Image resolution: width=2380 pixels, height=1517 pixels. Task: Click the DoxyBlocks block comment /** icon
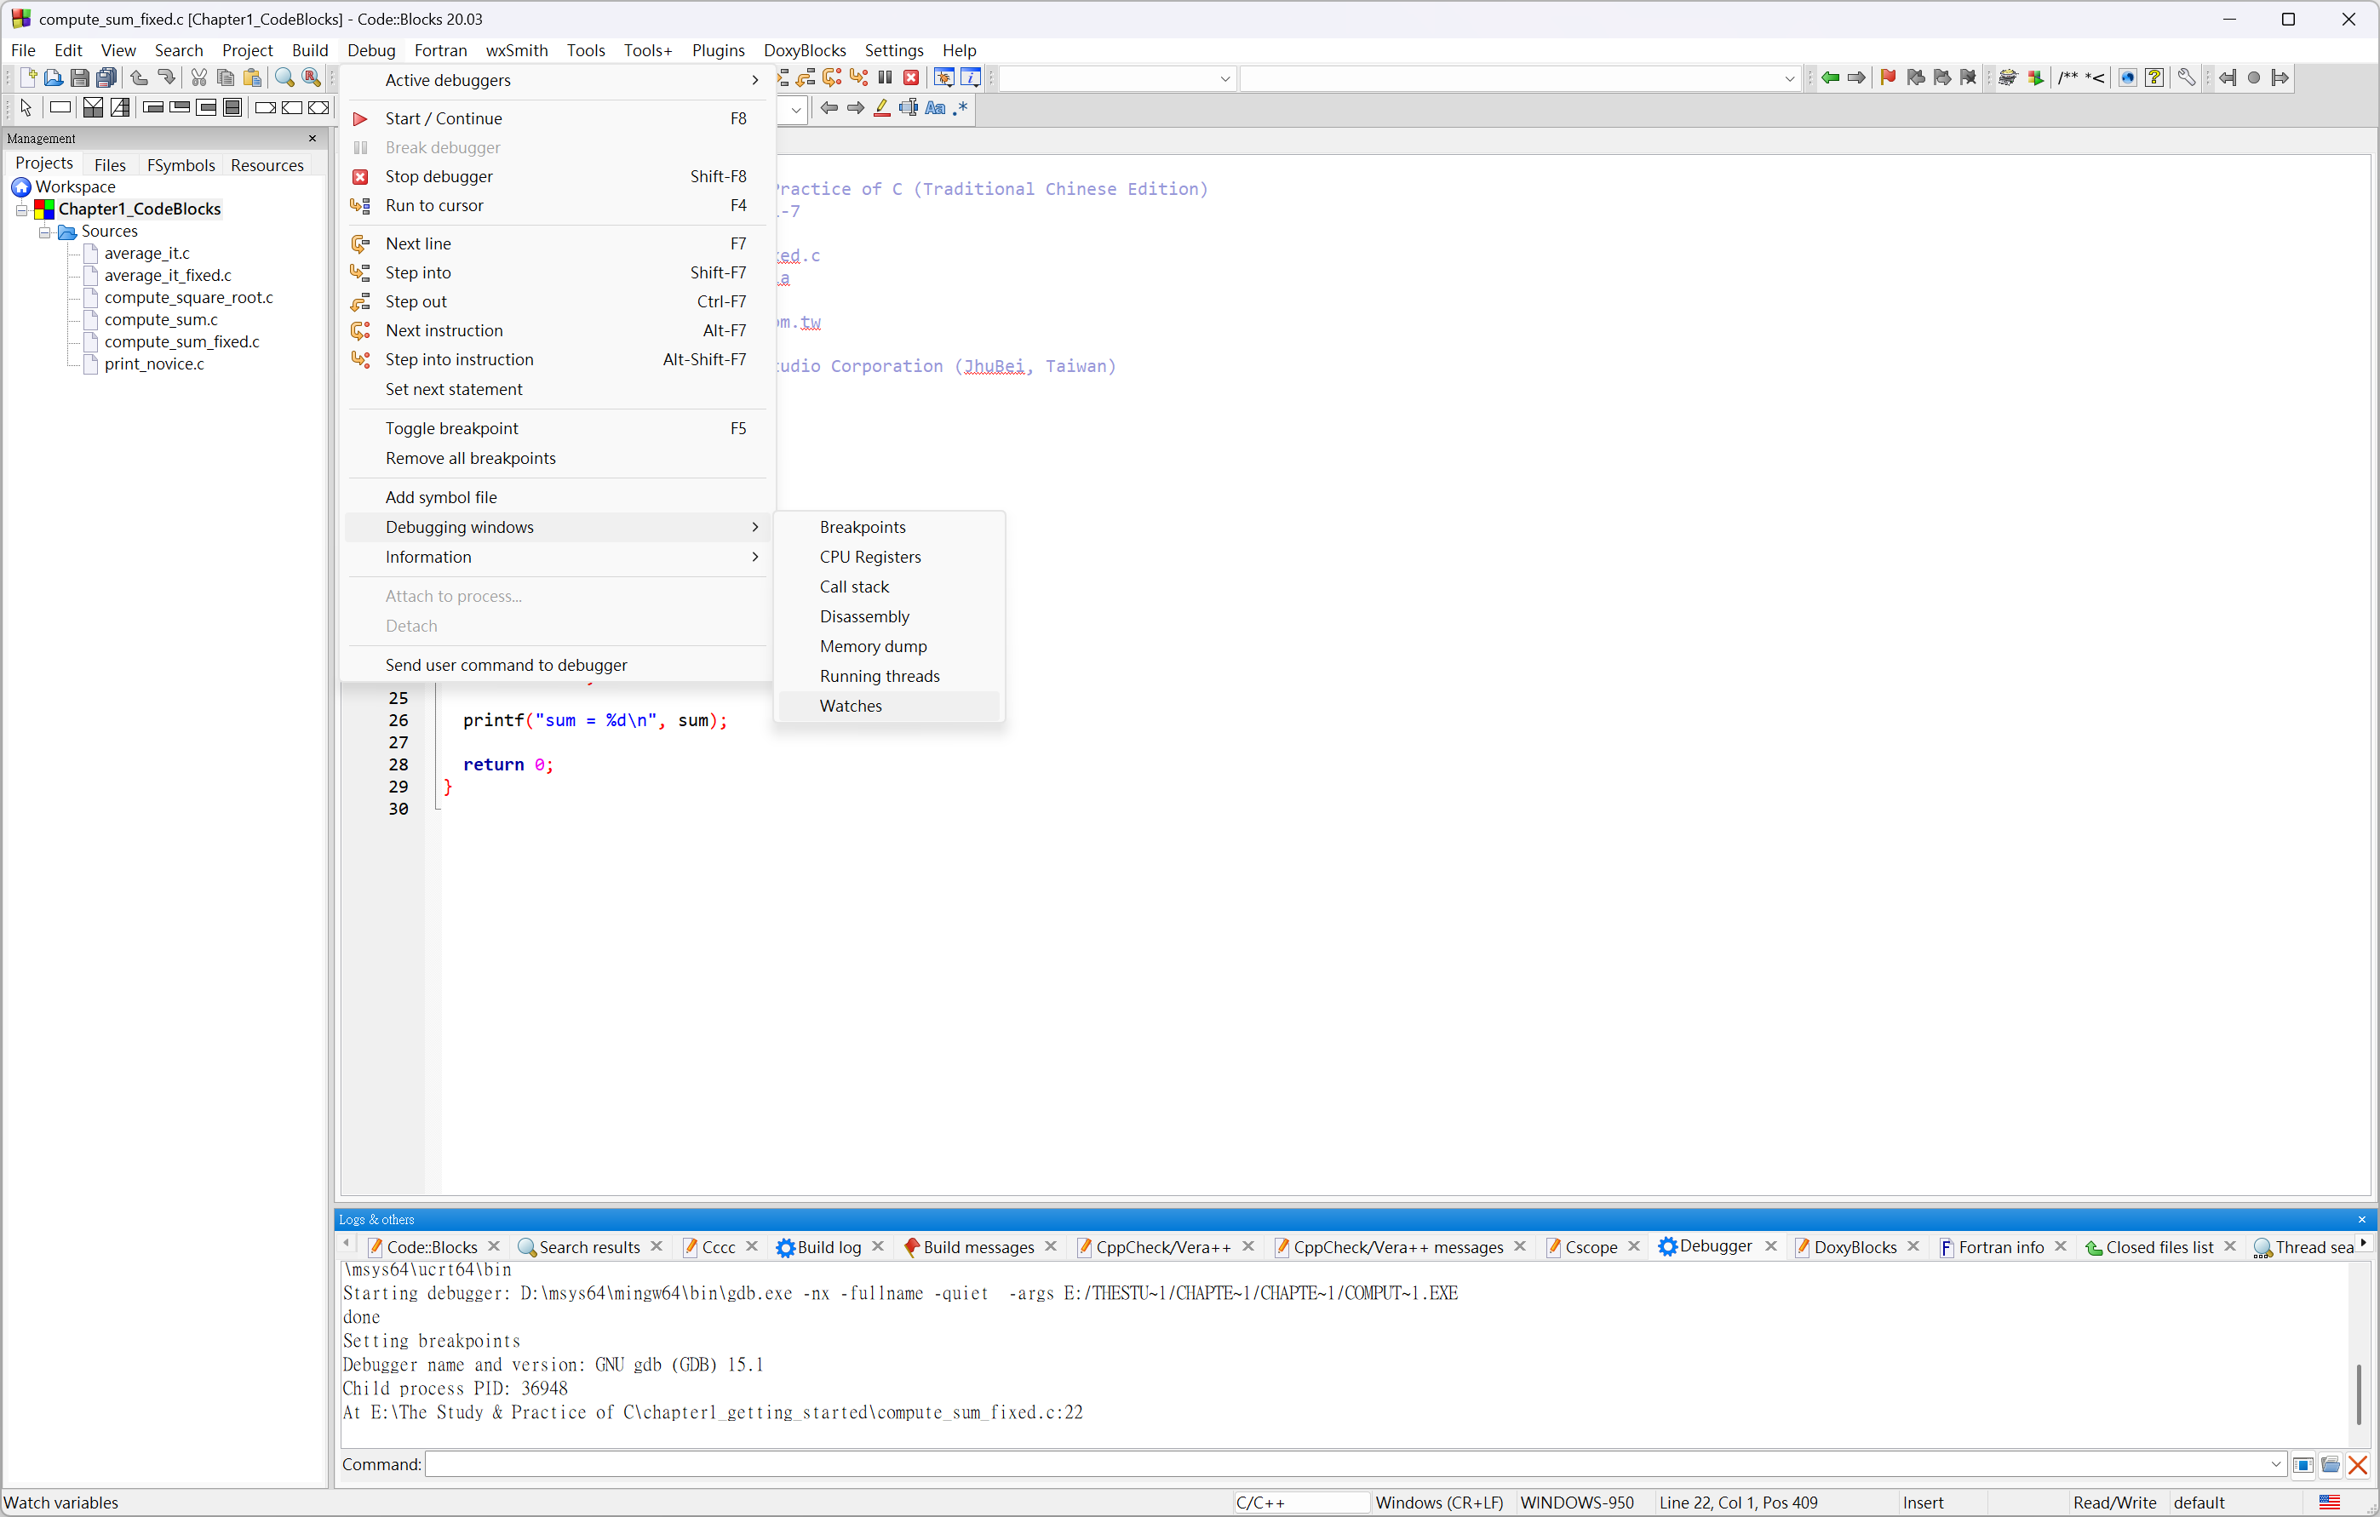point(2067,78)
